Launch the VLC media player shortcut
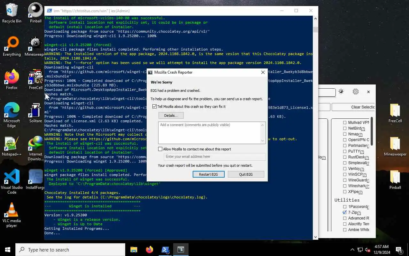The height and width of the screenshot is (256, 409). (12, 215)
